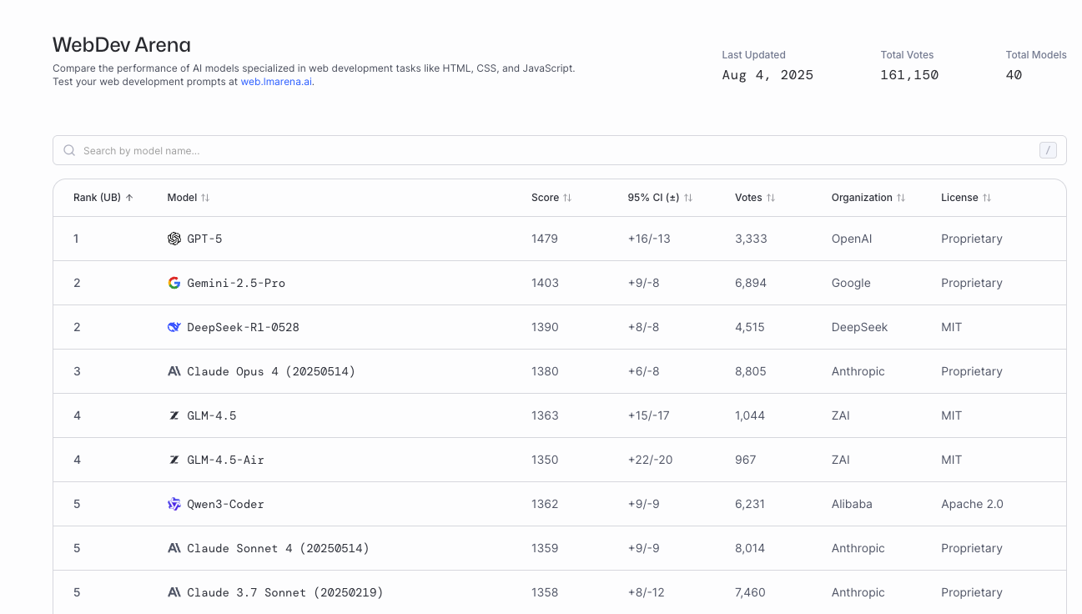Click the DeepSeek-R1-0528 model name
The image size is (1082, 614).
[243, 327]
